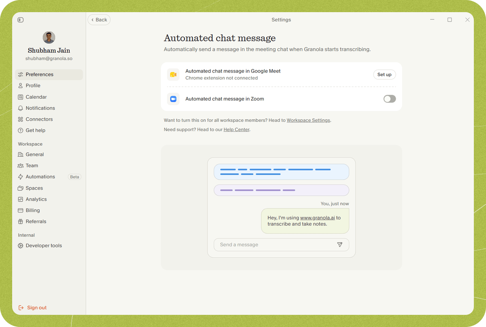Screen dimensions: 486x327
Task: Toggle the sidebar collapse icon
Action: coord(21,20)
